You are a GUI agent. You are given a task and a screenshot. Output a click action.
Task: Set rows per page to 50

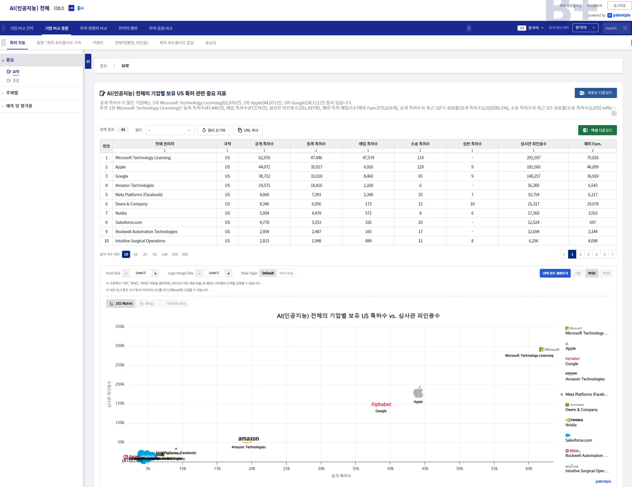coord(155,254)
